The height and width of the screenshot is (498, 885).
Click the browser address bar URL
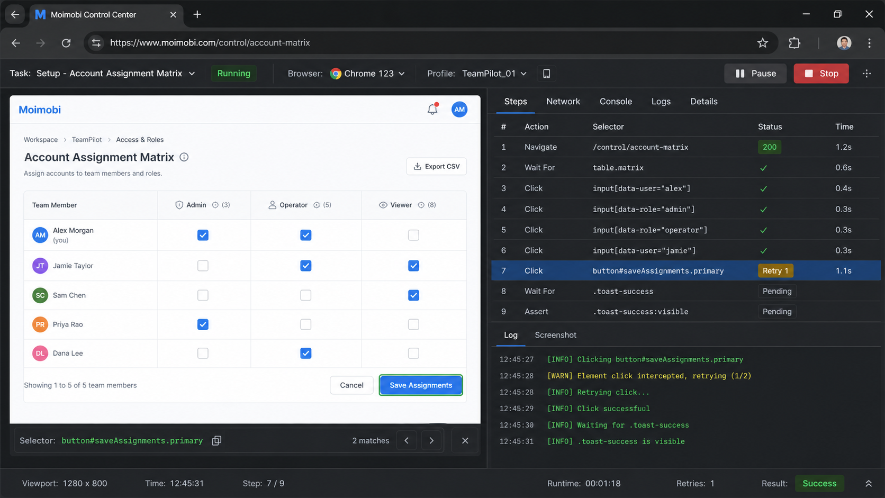210,43
